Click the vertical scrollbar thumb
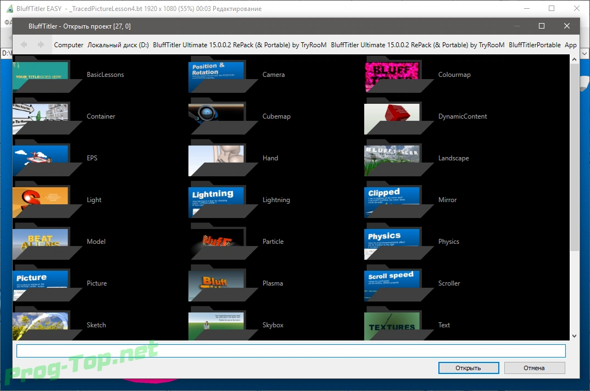The image size is (590, 391). (x=574, y=157)
